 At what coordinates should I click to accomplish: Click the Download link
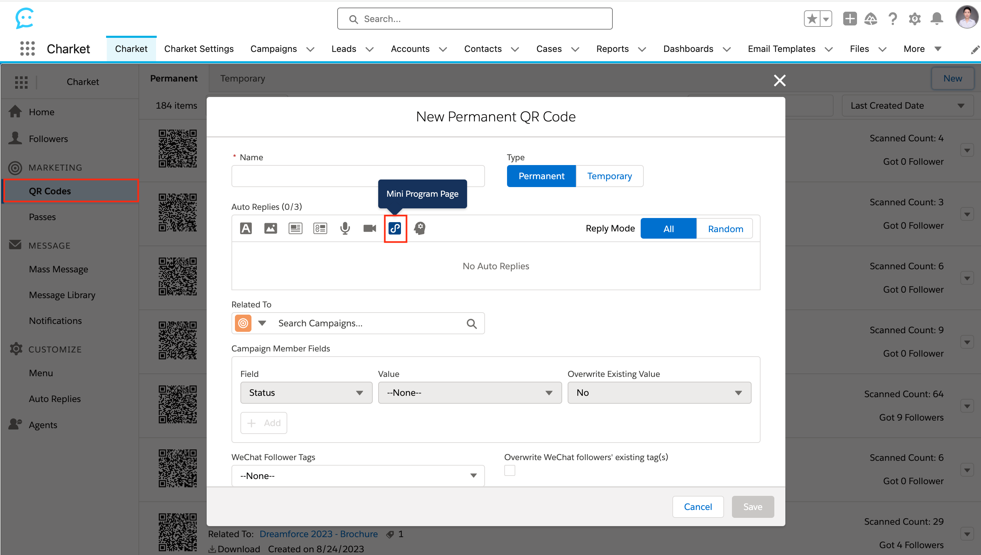[234, 549]
